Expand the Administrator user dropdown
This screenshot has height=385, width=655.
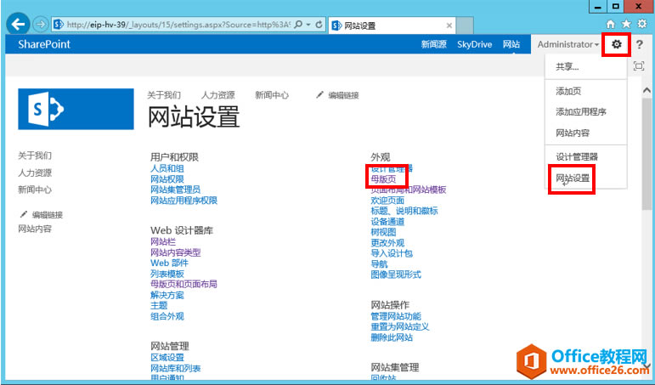pyautogui.click(x=568, y=44)
